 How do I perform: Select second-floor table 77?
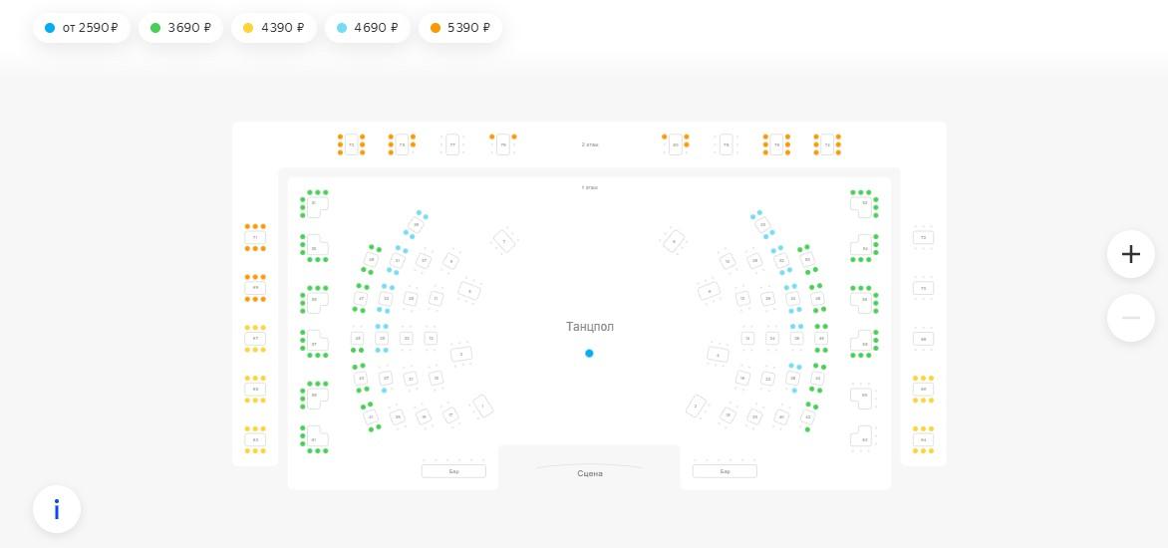coord(452,144)
